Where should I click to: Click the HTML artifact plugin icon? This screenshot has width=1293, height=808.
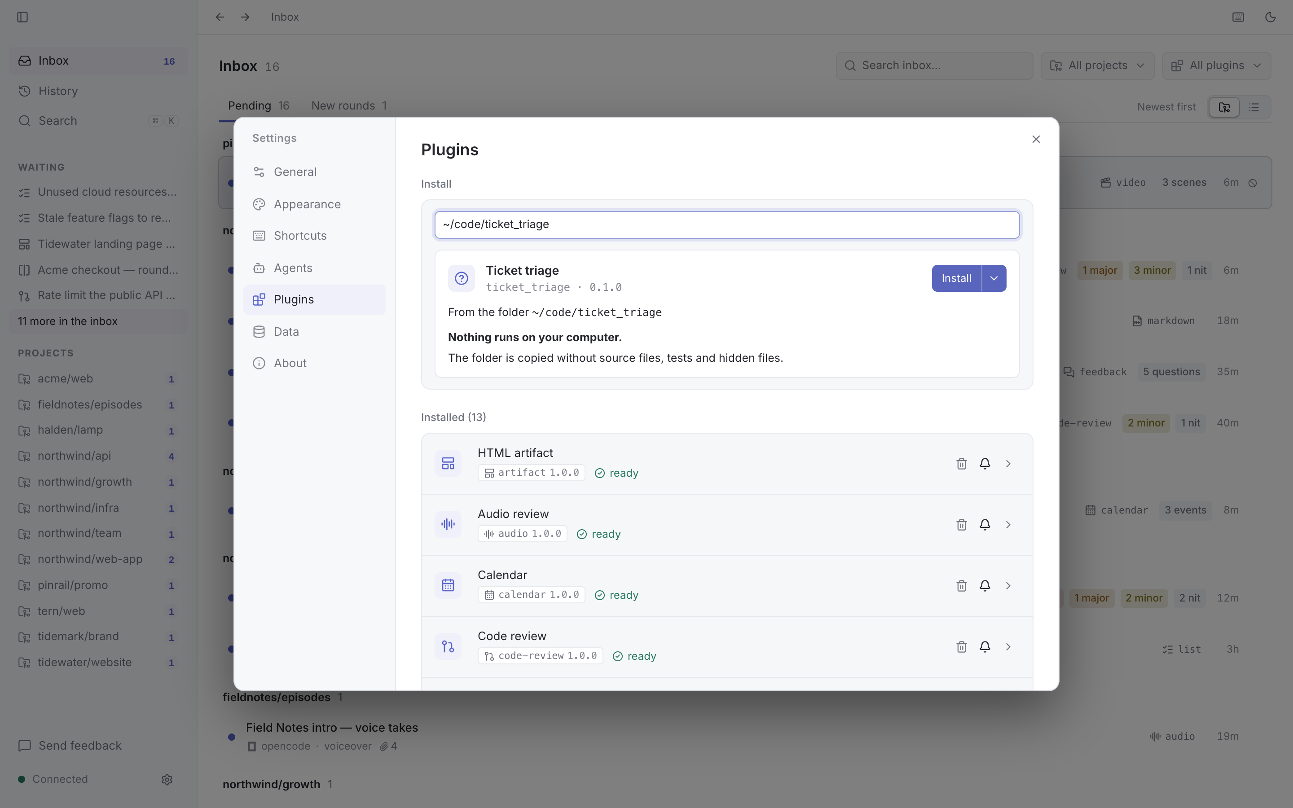[448, 463]
